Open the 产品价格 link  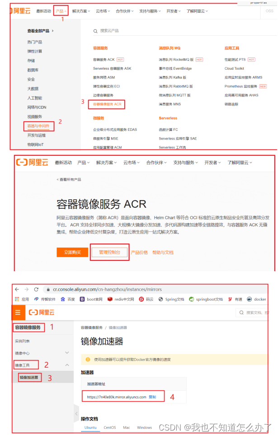(139, 253)
